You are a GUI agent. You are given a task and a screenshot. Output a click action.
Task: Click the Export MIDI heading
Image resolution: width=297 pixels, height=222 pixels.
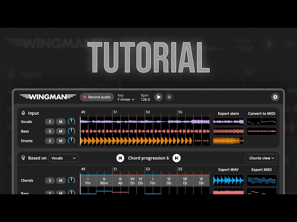click(x=262, y=170)
